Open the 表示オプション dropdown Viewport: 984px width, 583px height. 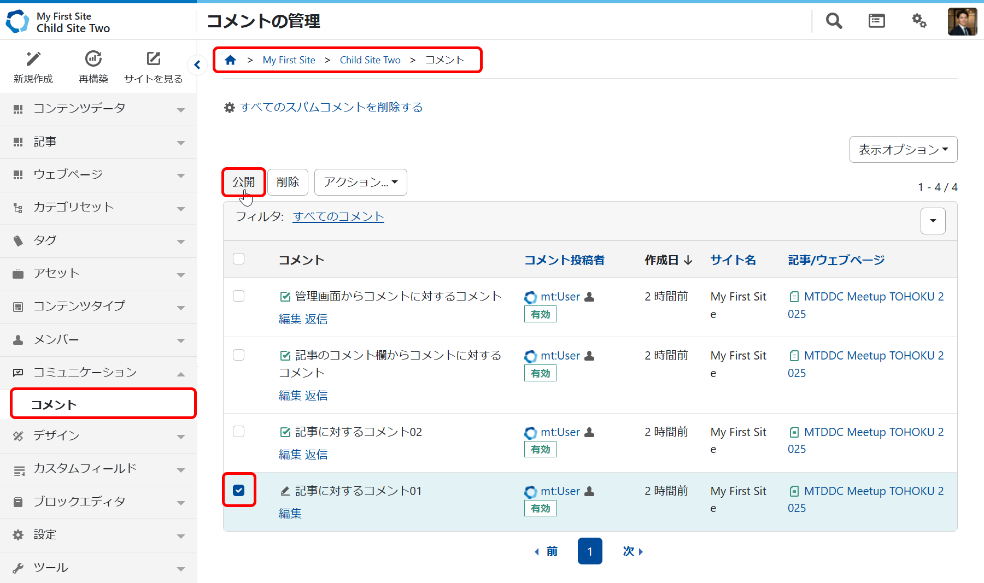pyautogui.click(x=903, y=149)
